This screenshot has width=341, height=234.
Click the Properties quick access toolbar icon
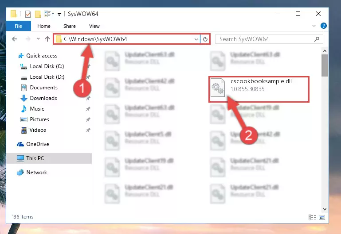(x=28, y=14)
